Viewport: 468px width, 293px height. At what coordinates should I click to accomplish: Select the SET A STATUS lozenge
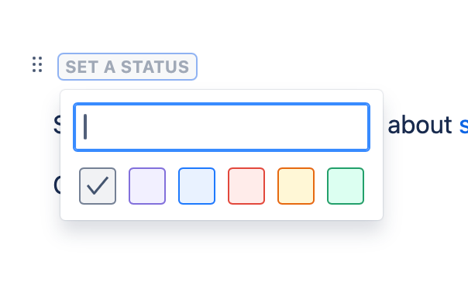[x=127, y=67]
